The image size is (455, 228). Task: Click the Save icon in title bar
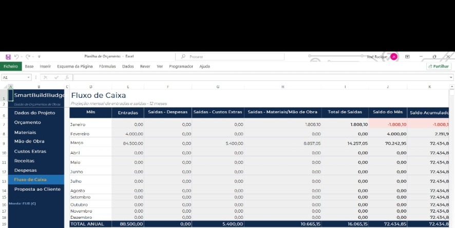tap(8, 57)
